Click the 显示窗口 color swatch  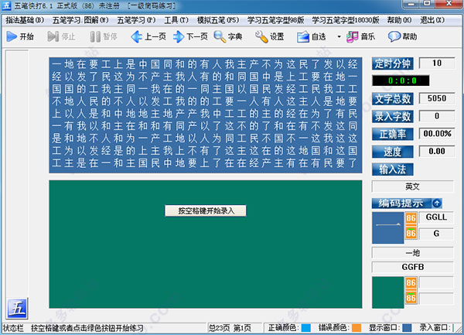tap(407, 328)
